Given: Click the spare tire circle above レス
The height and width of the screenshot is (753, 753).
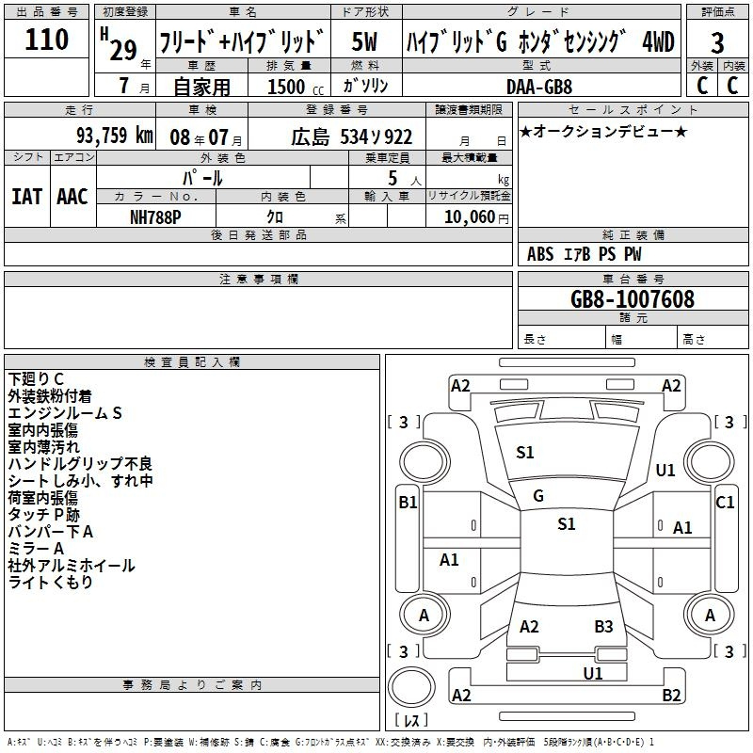Looking at the screenshot, I should point(411,687).
